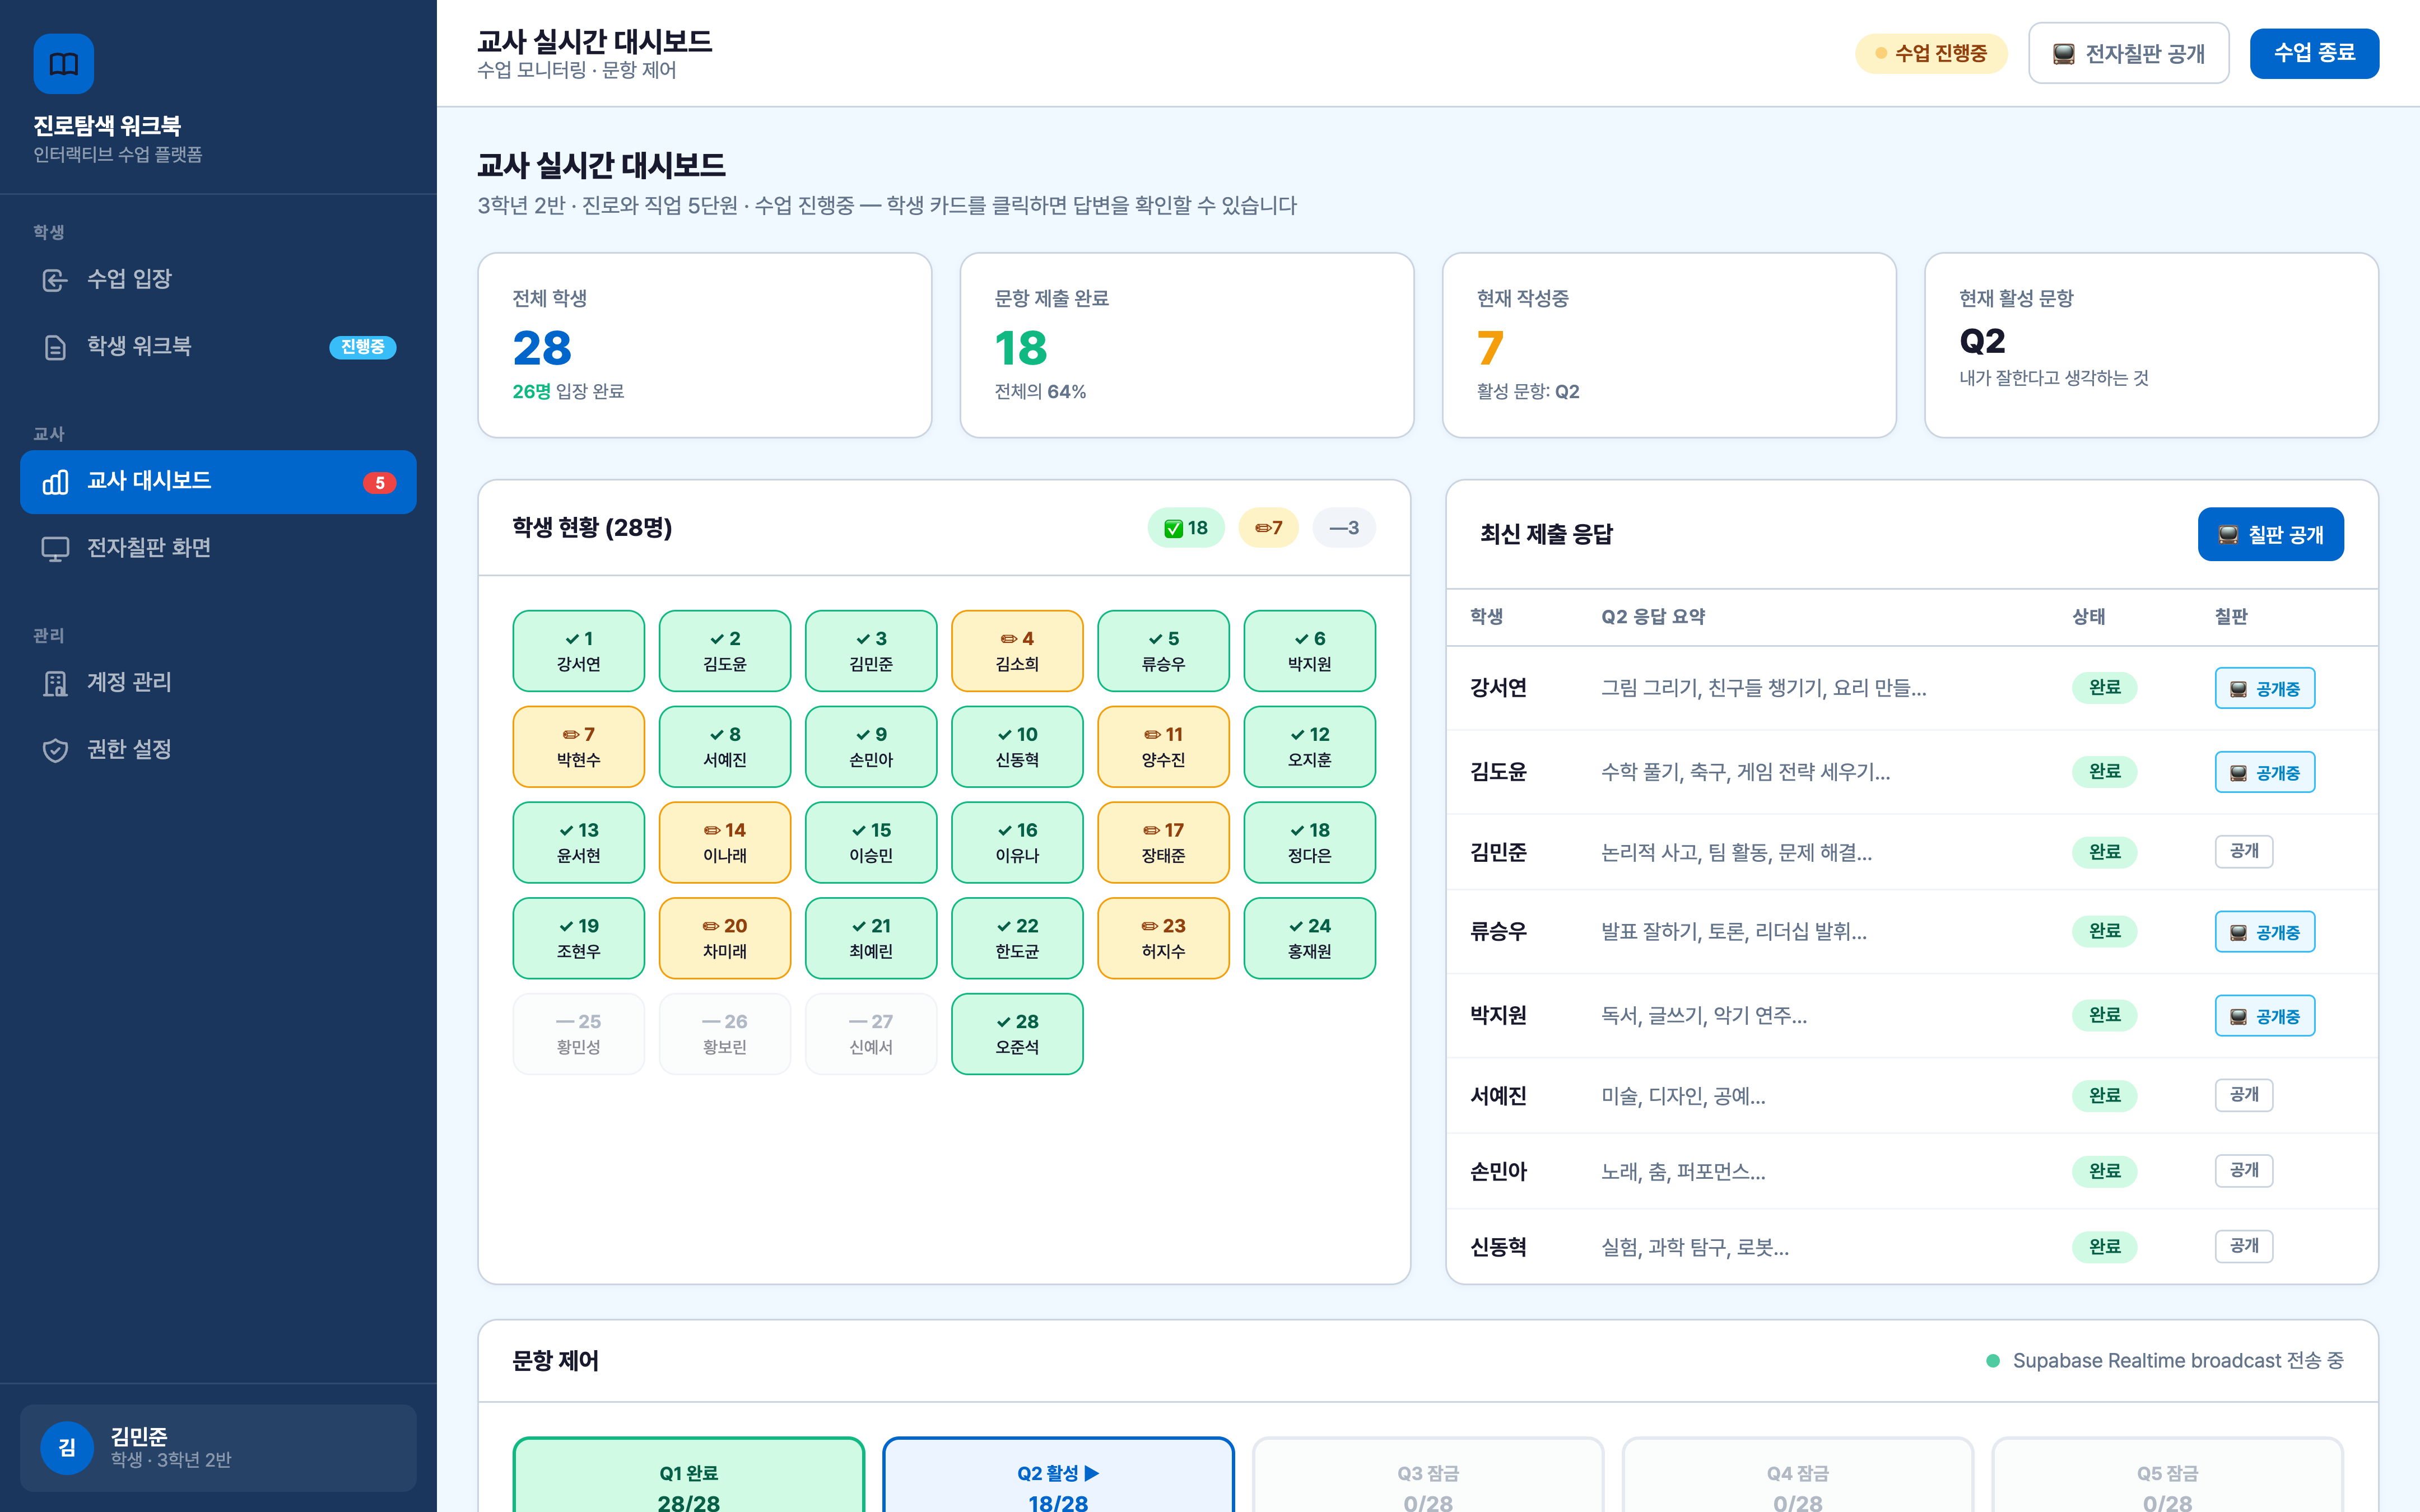Click the 현재 작성중 7 stat card
Screen dimensions: 2420x1512
click(x=1669, y=345)
